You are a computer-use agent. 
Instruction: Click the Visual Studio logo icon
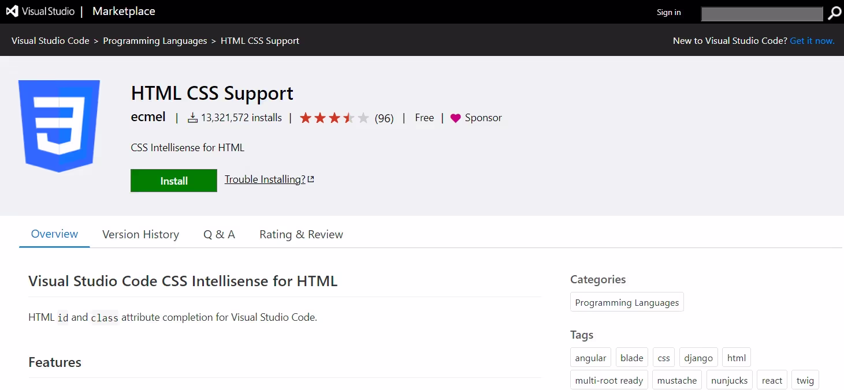coord(12,12)
